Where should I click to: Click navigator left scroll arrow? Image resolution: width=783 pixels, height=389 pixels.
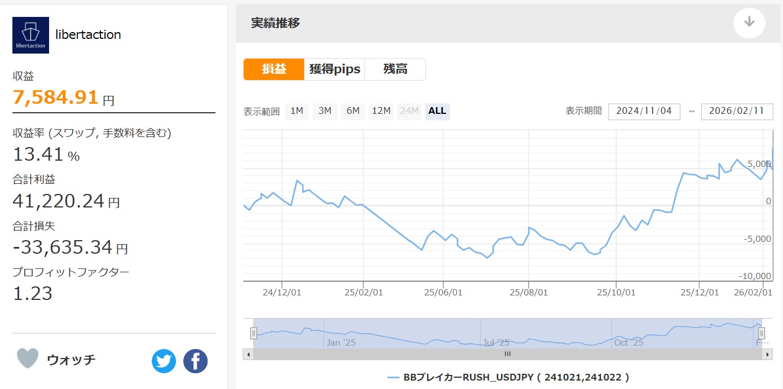(248, 354)
